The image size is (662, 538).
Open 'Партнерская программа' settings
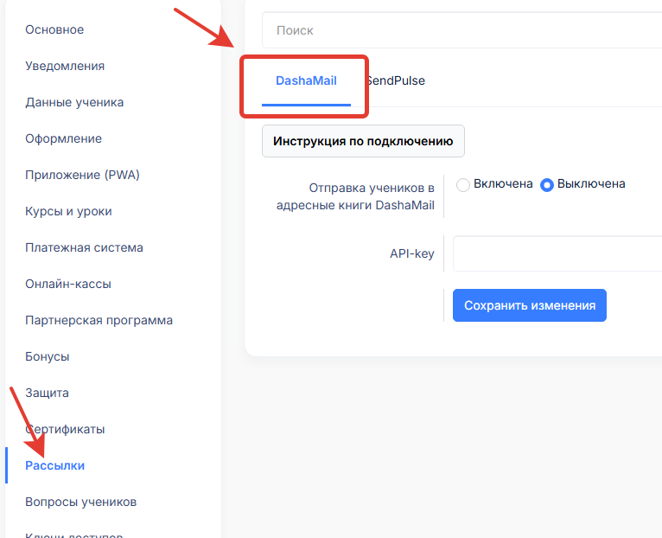click(x=99, y=320)
